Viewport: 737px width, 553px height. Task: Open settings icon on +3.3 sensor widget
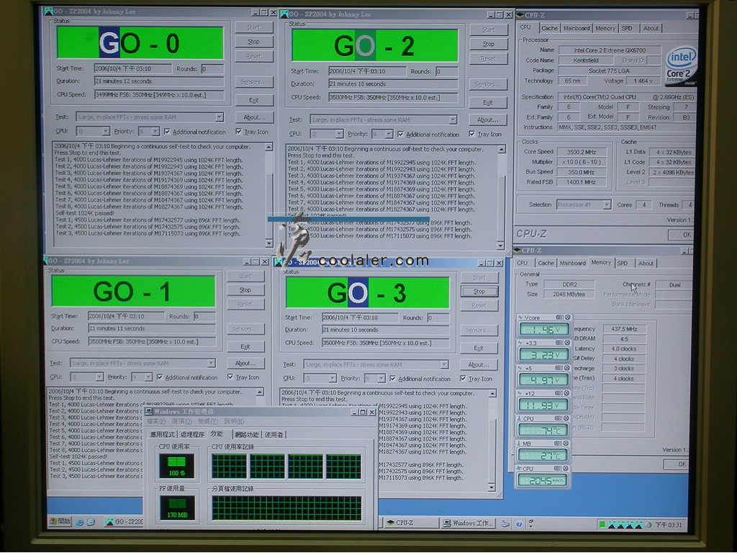pos(559,343)
